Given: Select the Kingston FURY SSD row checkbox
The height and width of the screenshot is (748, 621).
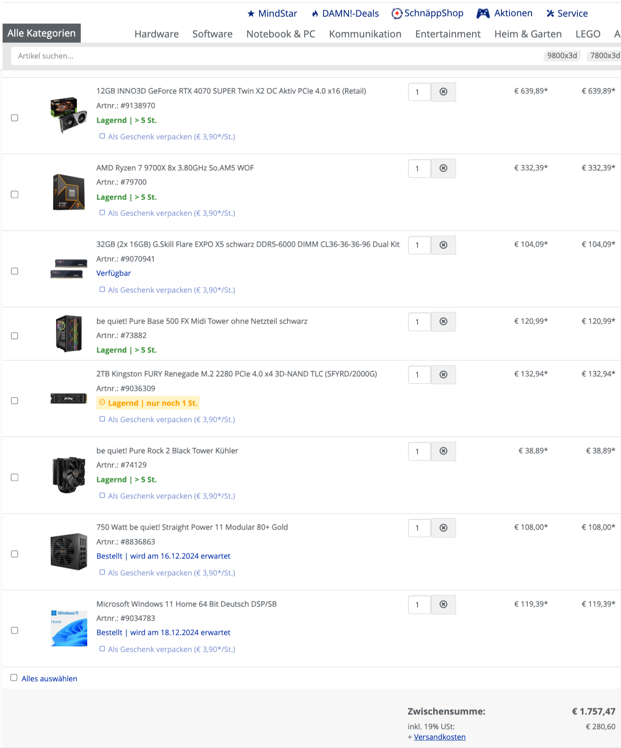Looking at the screenshot, I should click(15, 401).
